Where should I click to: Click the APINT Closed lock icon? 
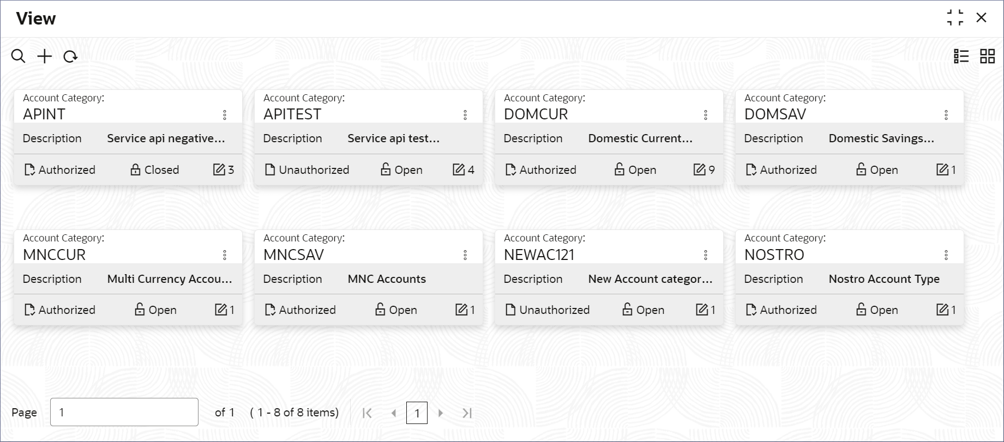click(135, 170)
